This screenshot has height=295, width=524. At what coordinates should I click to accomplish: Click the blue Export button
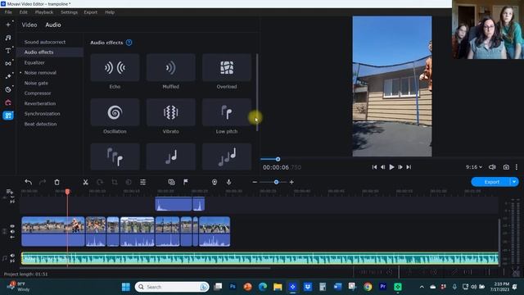[x=491, y=182]
